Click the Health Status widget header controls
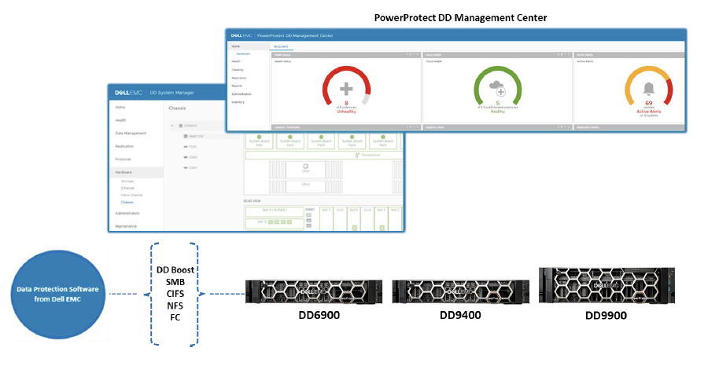The width and height of the screenshot is (719, 366). (413, 54)
